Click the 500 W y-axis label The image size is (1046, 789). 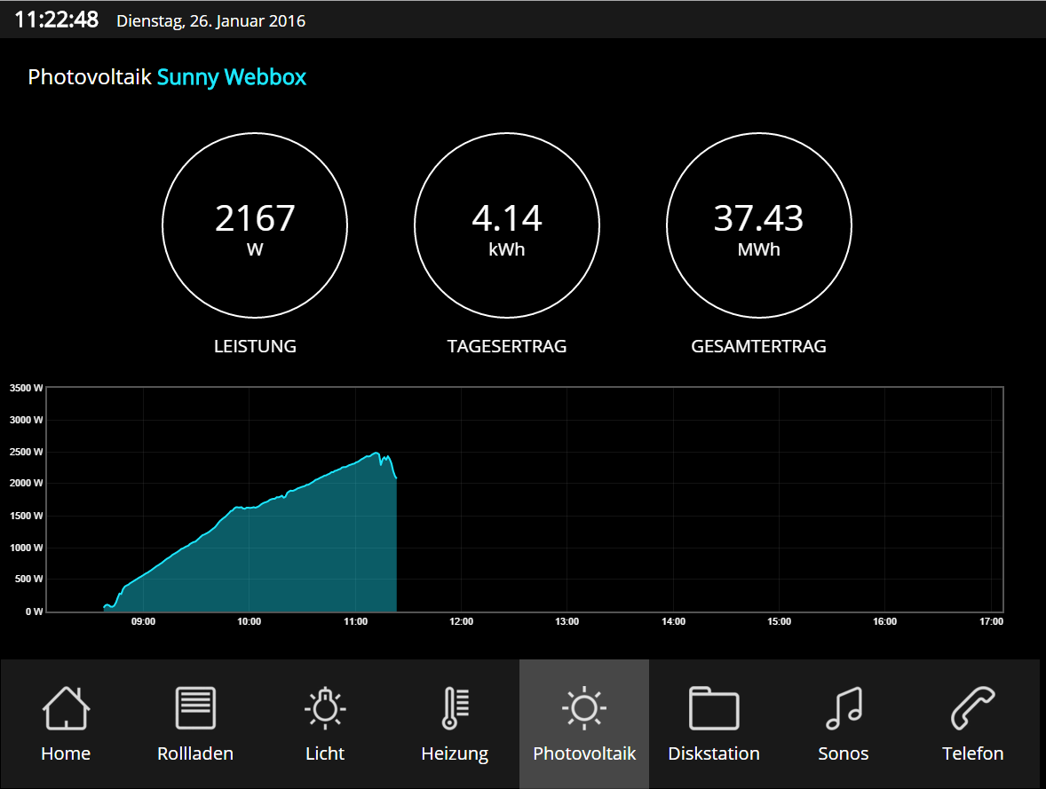coord(28,579)
